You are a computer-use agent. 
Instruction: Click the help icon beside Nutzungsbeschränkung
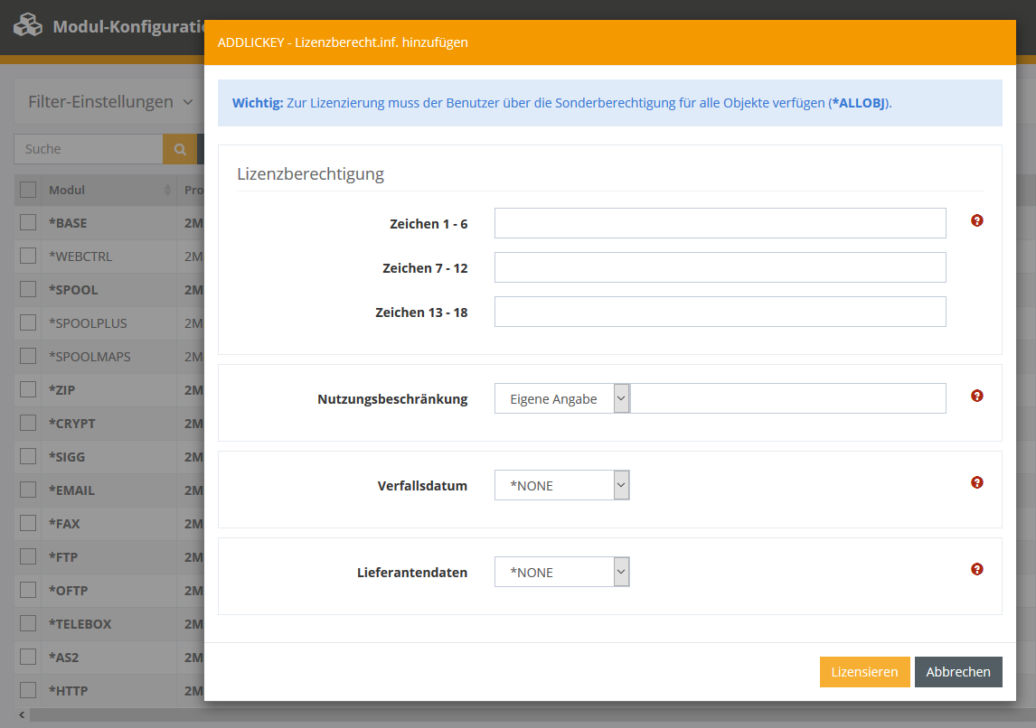[977, 396]
